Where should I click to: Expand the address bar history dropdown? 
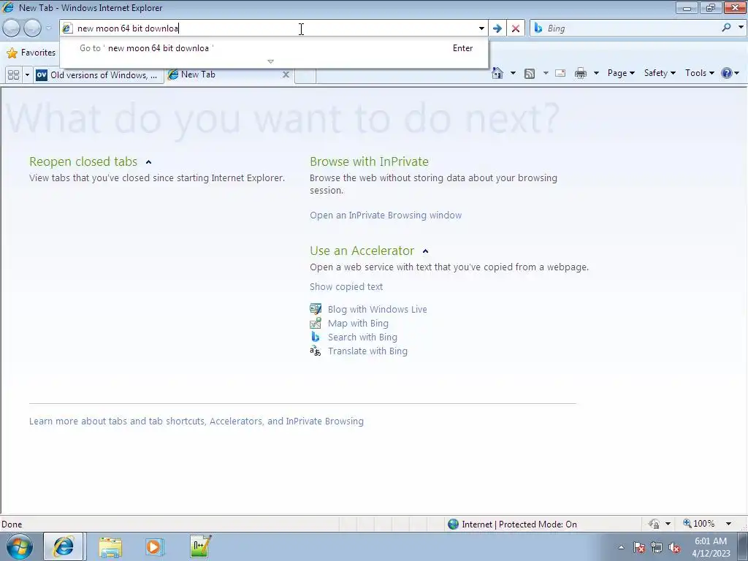(481, 28)
